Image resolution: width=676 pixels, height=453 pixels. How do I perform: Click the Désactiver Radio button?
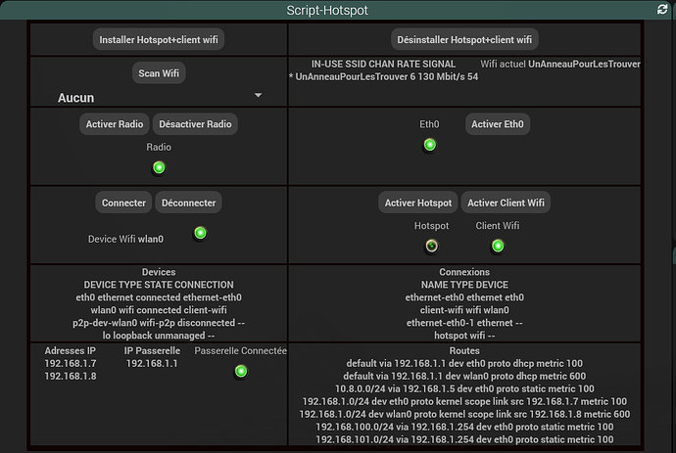pos(195,124)
